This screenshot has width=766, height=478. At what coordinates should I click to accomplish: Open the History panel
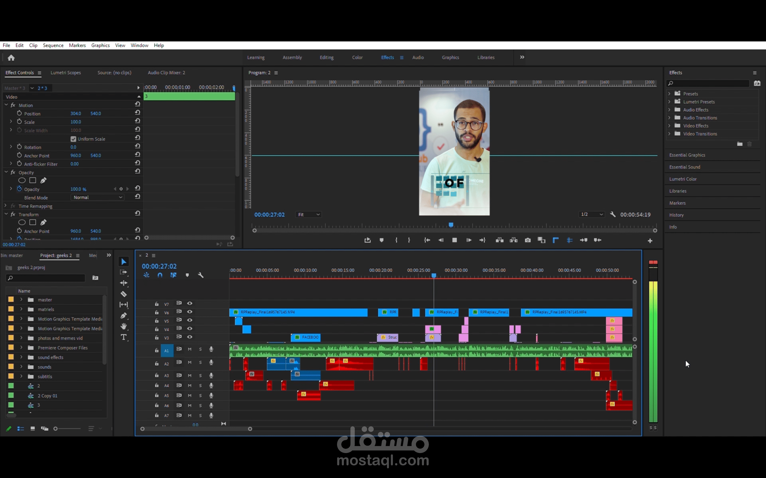pyautogui.click(x=676, y=215)
